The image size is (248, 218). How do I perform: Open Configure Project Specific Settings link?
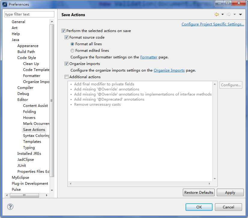[213, 24]
